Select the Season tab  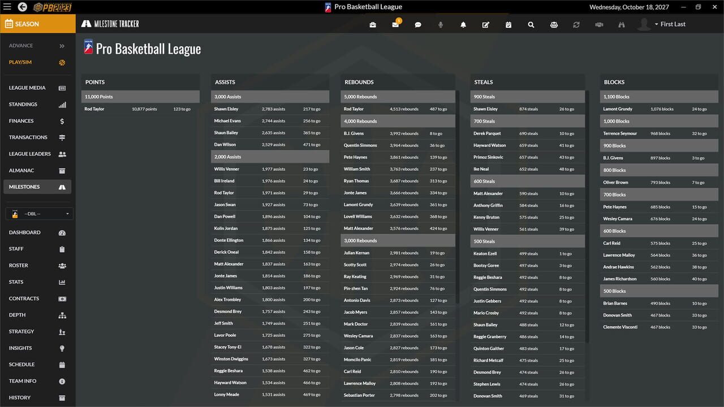[38, 24]
